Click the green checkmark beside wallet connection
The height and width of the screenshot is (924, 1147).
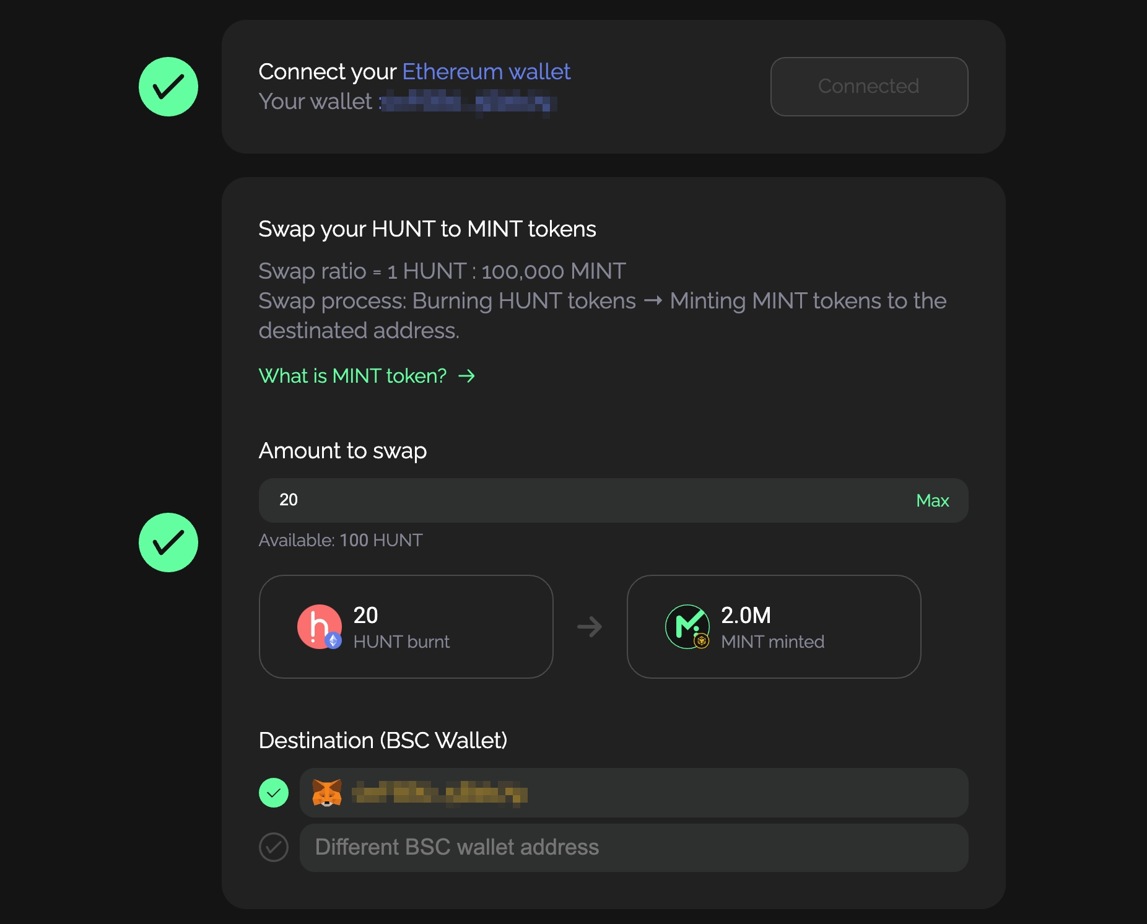[x=168, y=87]
